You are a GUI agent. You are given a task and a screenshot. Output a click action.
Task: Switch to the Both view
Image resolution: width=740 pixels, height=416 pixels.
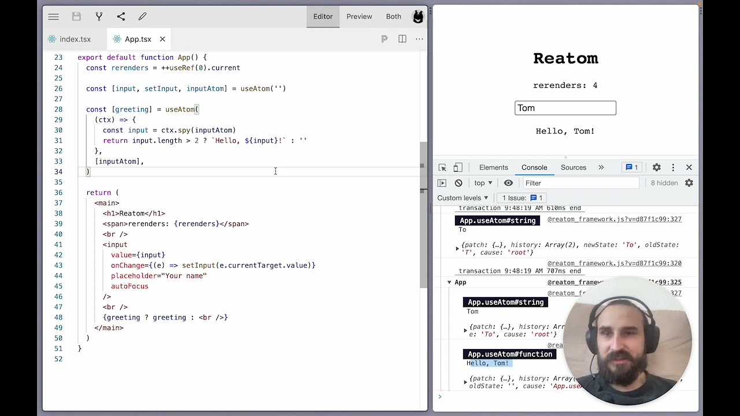(x=394, y=17)
